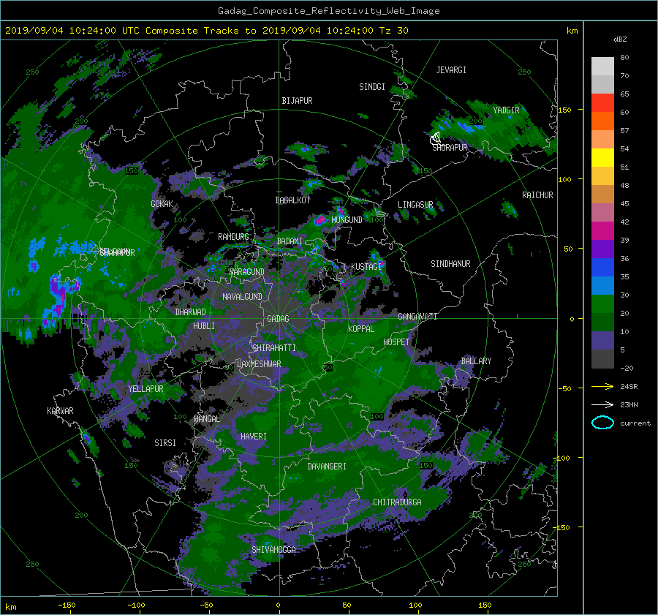Click the white storm track marker near SHORAPUR

pyautogui.click(x=435, y=138)
